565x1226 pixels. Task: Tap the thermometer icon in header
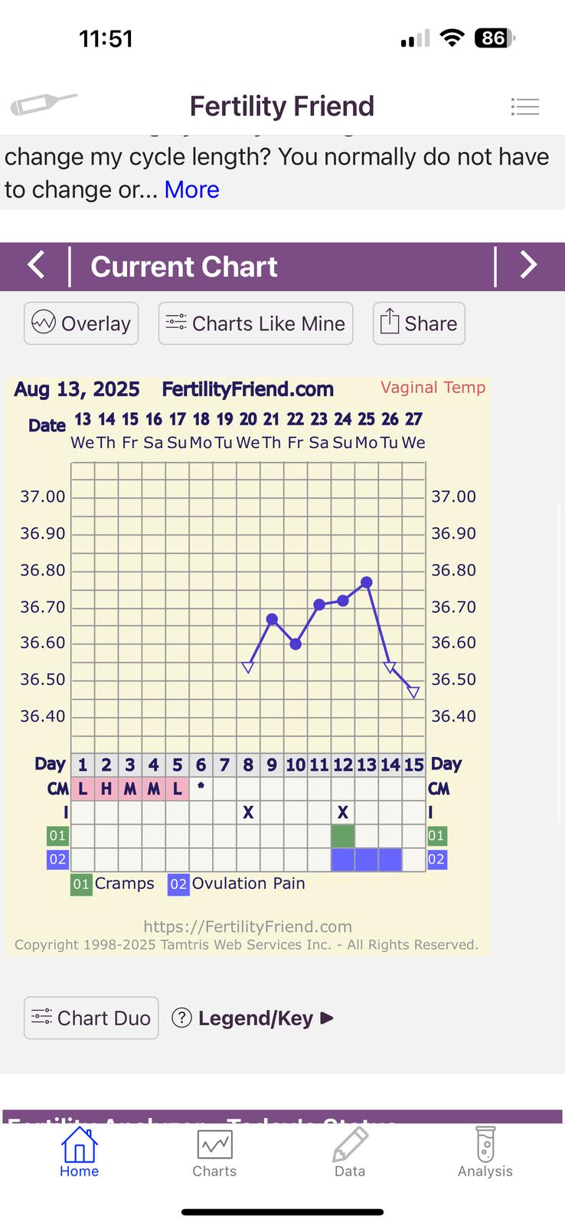pos(43,104)
